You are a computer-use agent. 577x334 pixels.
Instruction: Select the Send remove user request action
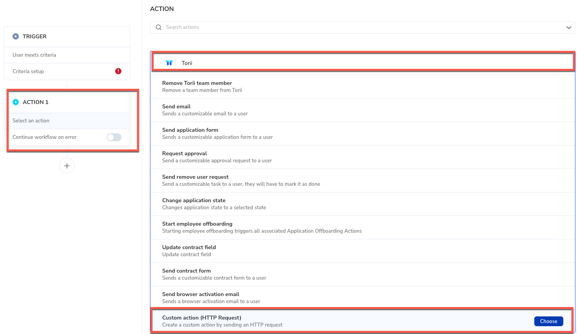[x=363, y=180]
